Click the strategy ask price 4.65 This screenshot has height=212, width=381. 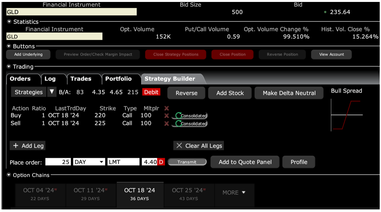(x=116, y=92)
